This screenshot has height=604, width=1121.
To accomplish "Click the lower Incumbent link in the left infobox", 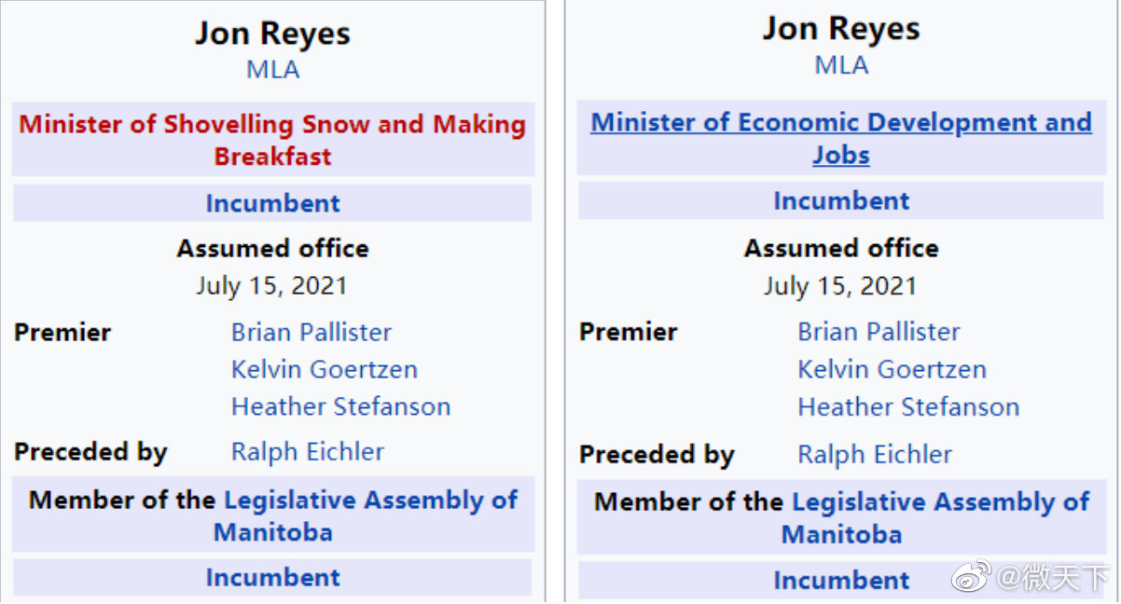I will [272, 577].
